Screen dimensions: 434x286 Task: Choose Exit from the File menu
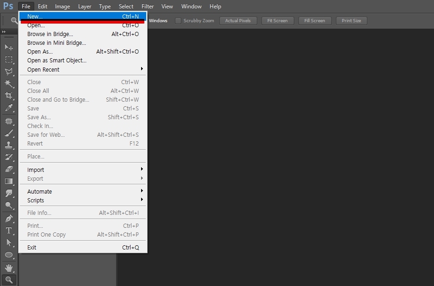pos(83,247)
